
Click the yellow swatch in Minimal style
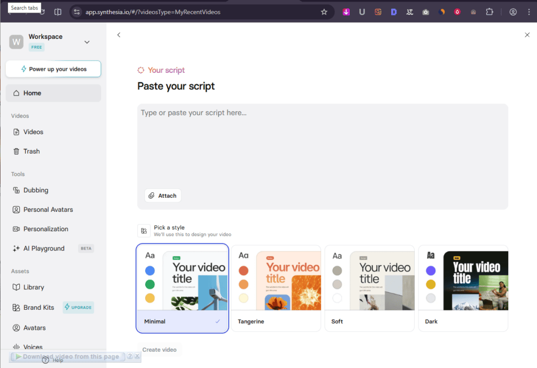point(150,298)
